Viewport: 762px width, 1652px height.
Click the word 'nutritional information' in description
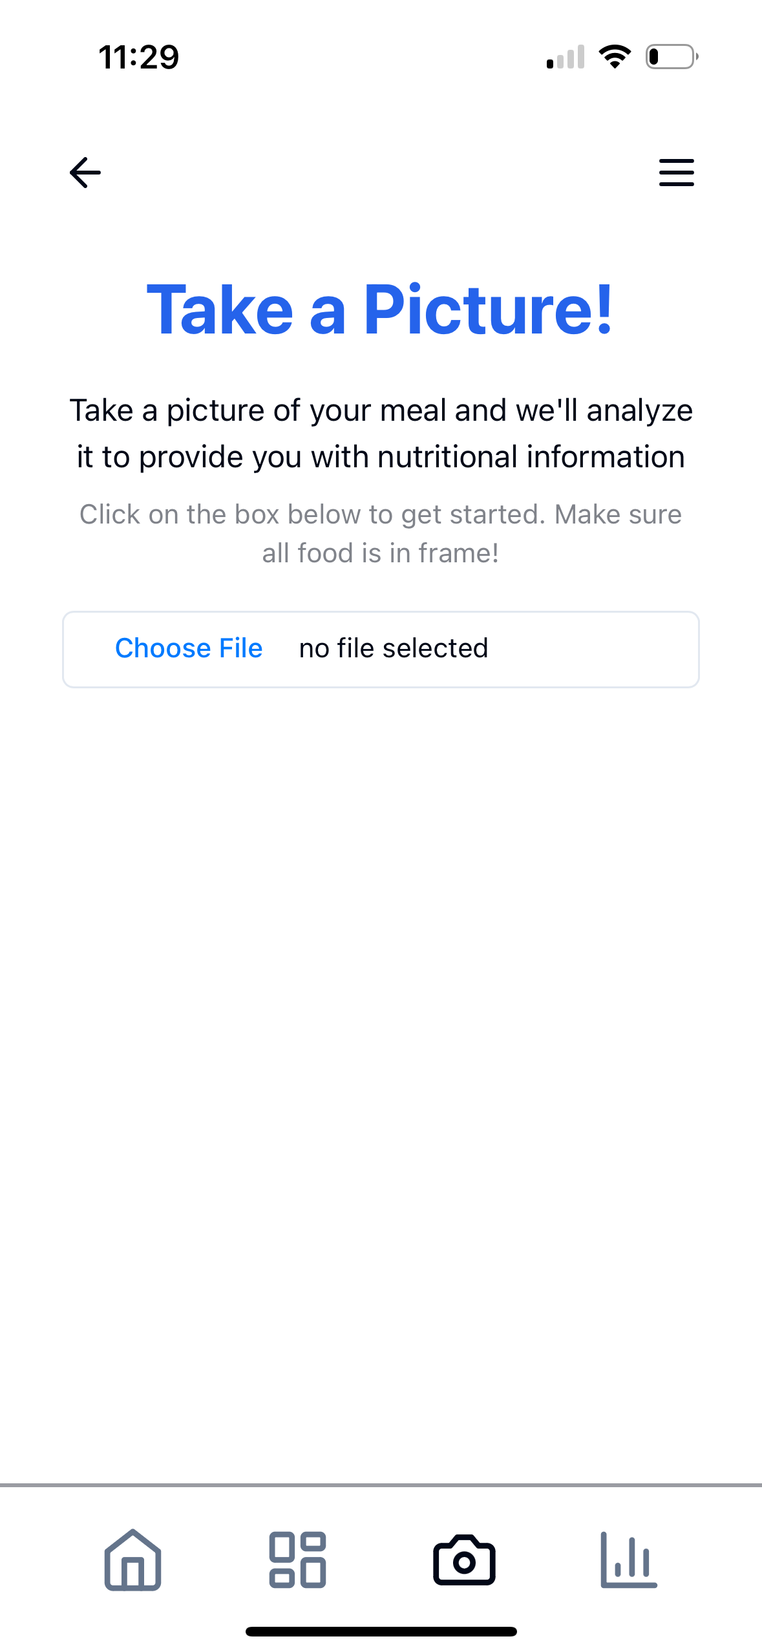click(531, 457)
